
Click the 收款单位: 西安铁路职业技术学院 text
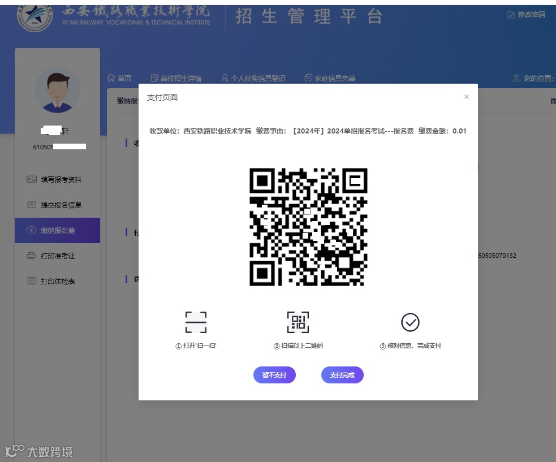(200, 131)
